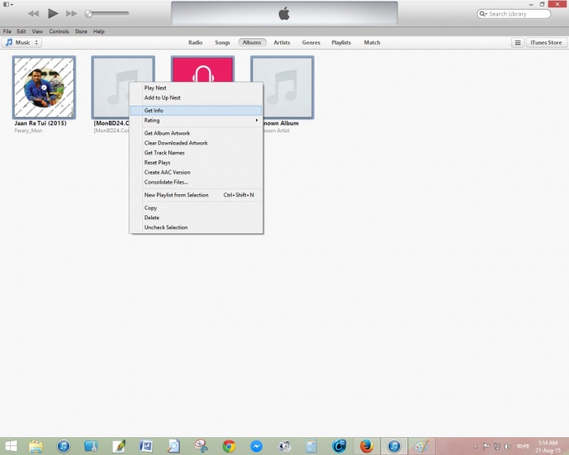Viewport: 569px width, 455px height.
Task: Choose Create AAC Version
Action: [x=196, y=172]
